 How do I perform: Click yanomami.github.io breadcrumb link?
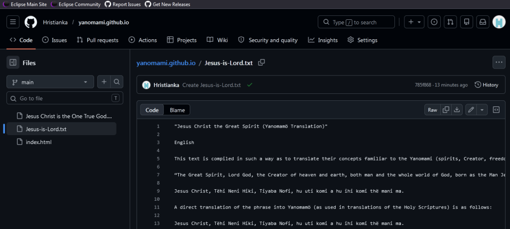(x=166, y=63)
